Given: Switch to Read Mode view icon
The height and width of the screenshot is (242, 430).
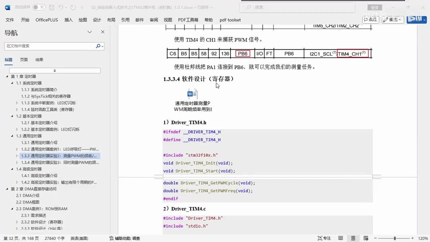Looking at the screenshot, I should point(341,238).
